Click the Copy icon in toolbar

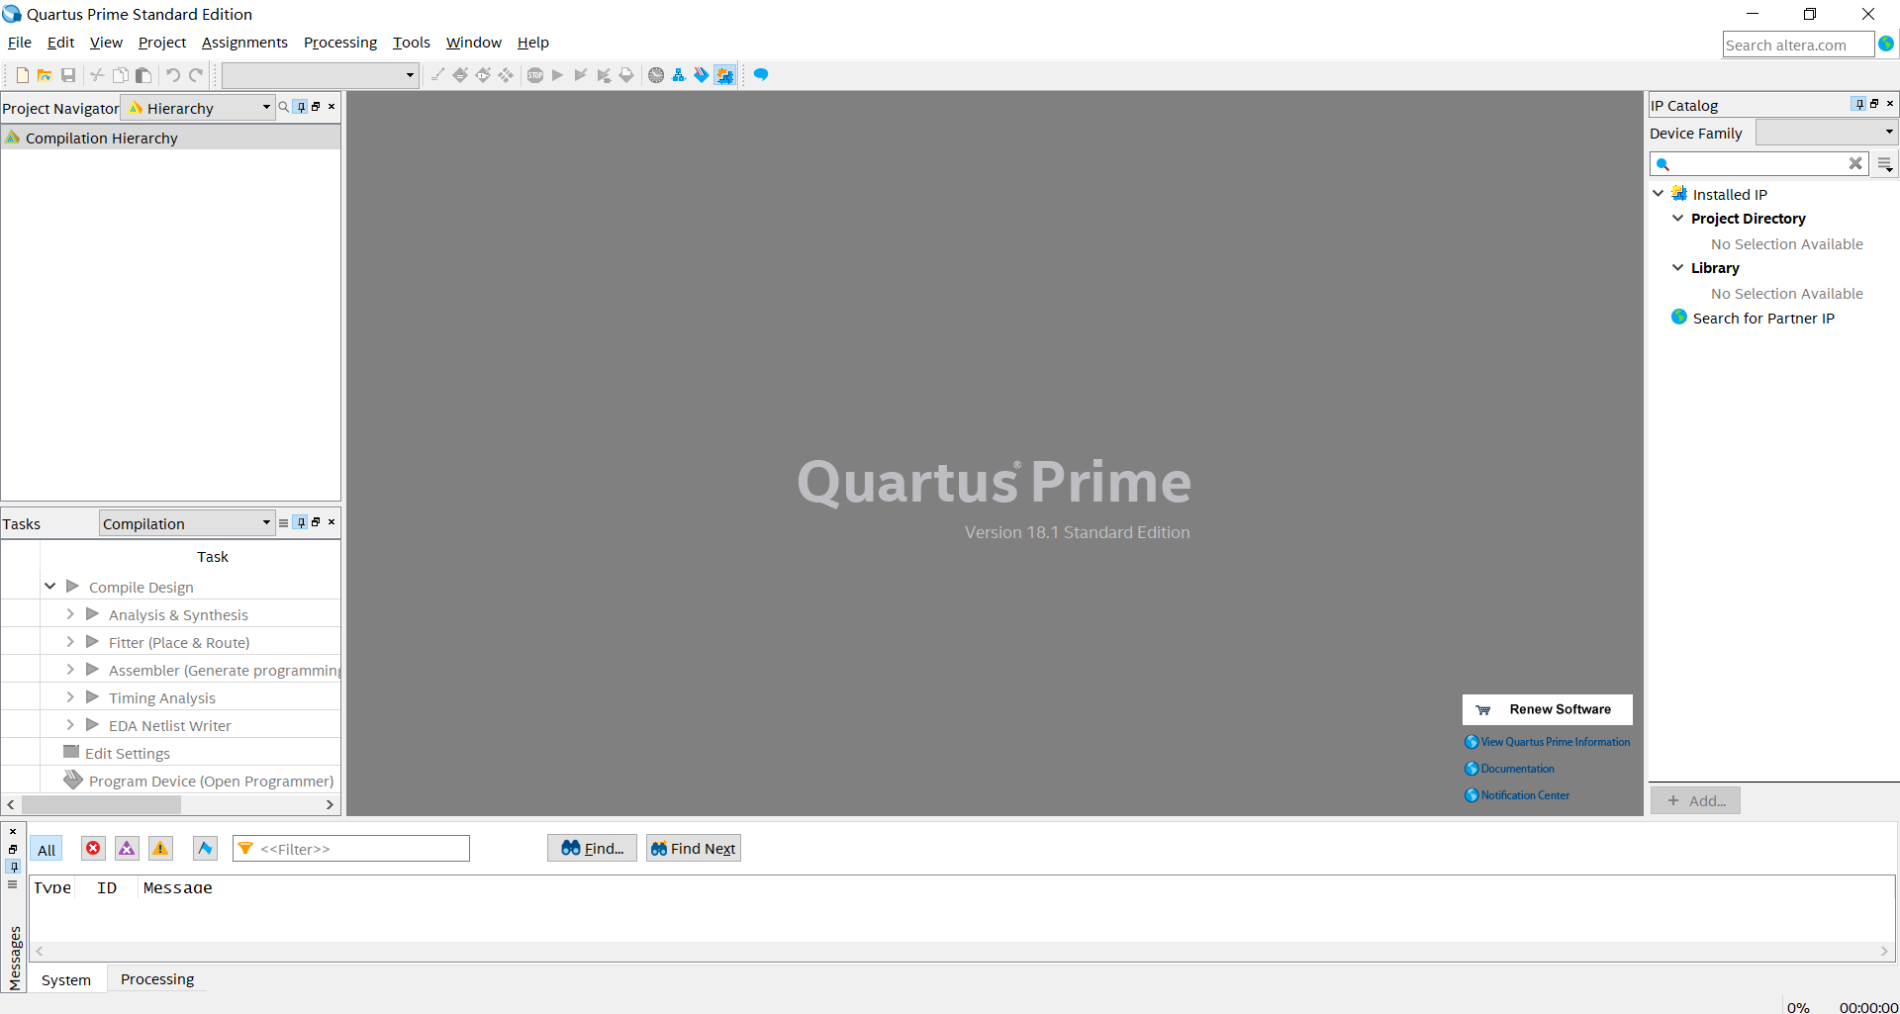(120, 75)
